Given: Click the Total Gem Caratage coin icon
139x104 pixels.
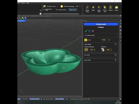Looking at the screenshot, I should click(62, 6).
